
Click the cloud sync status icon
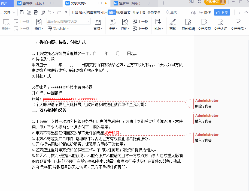pyautogui.click(x=193, y=12)
